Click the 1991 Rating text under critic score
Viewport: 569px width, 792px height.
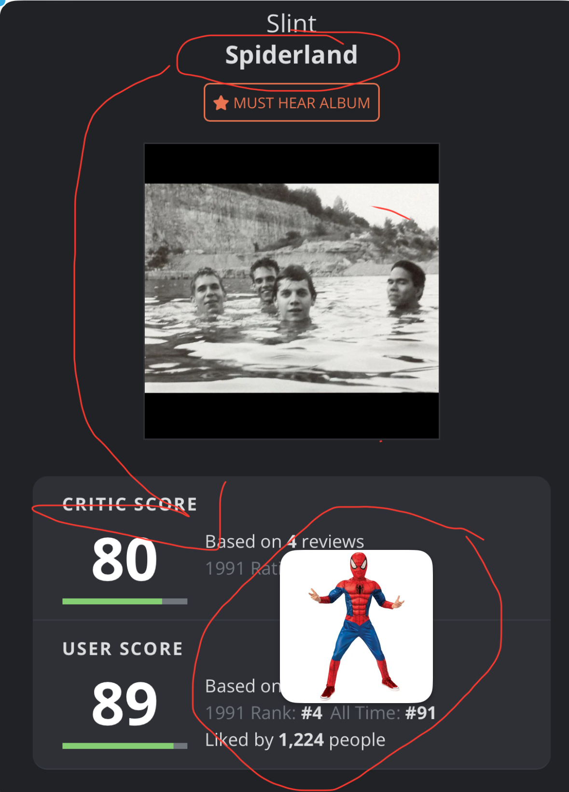click(x=243, y=568)
